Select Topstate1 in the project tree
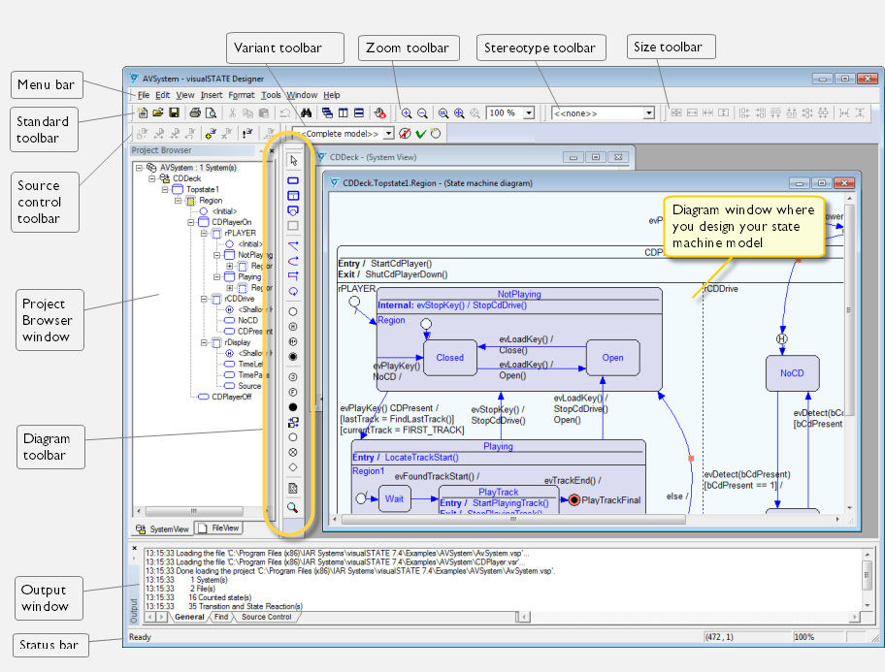 click(x=203, y=190)
